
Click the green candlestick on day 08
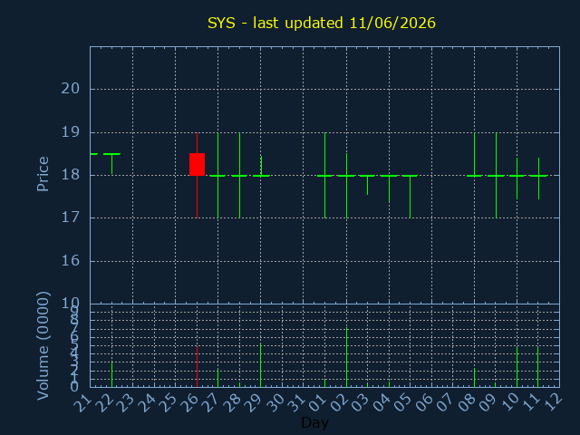(474, 154)
